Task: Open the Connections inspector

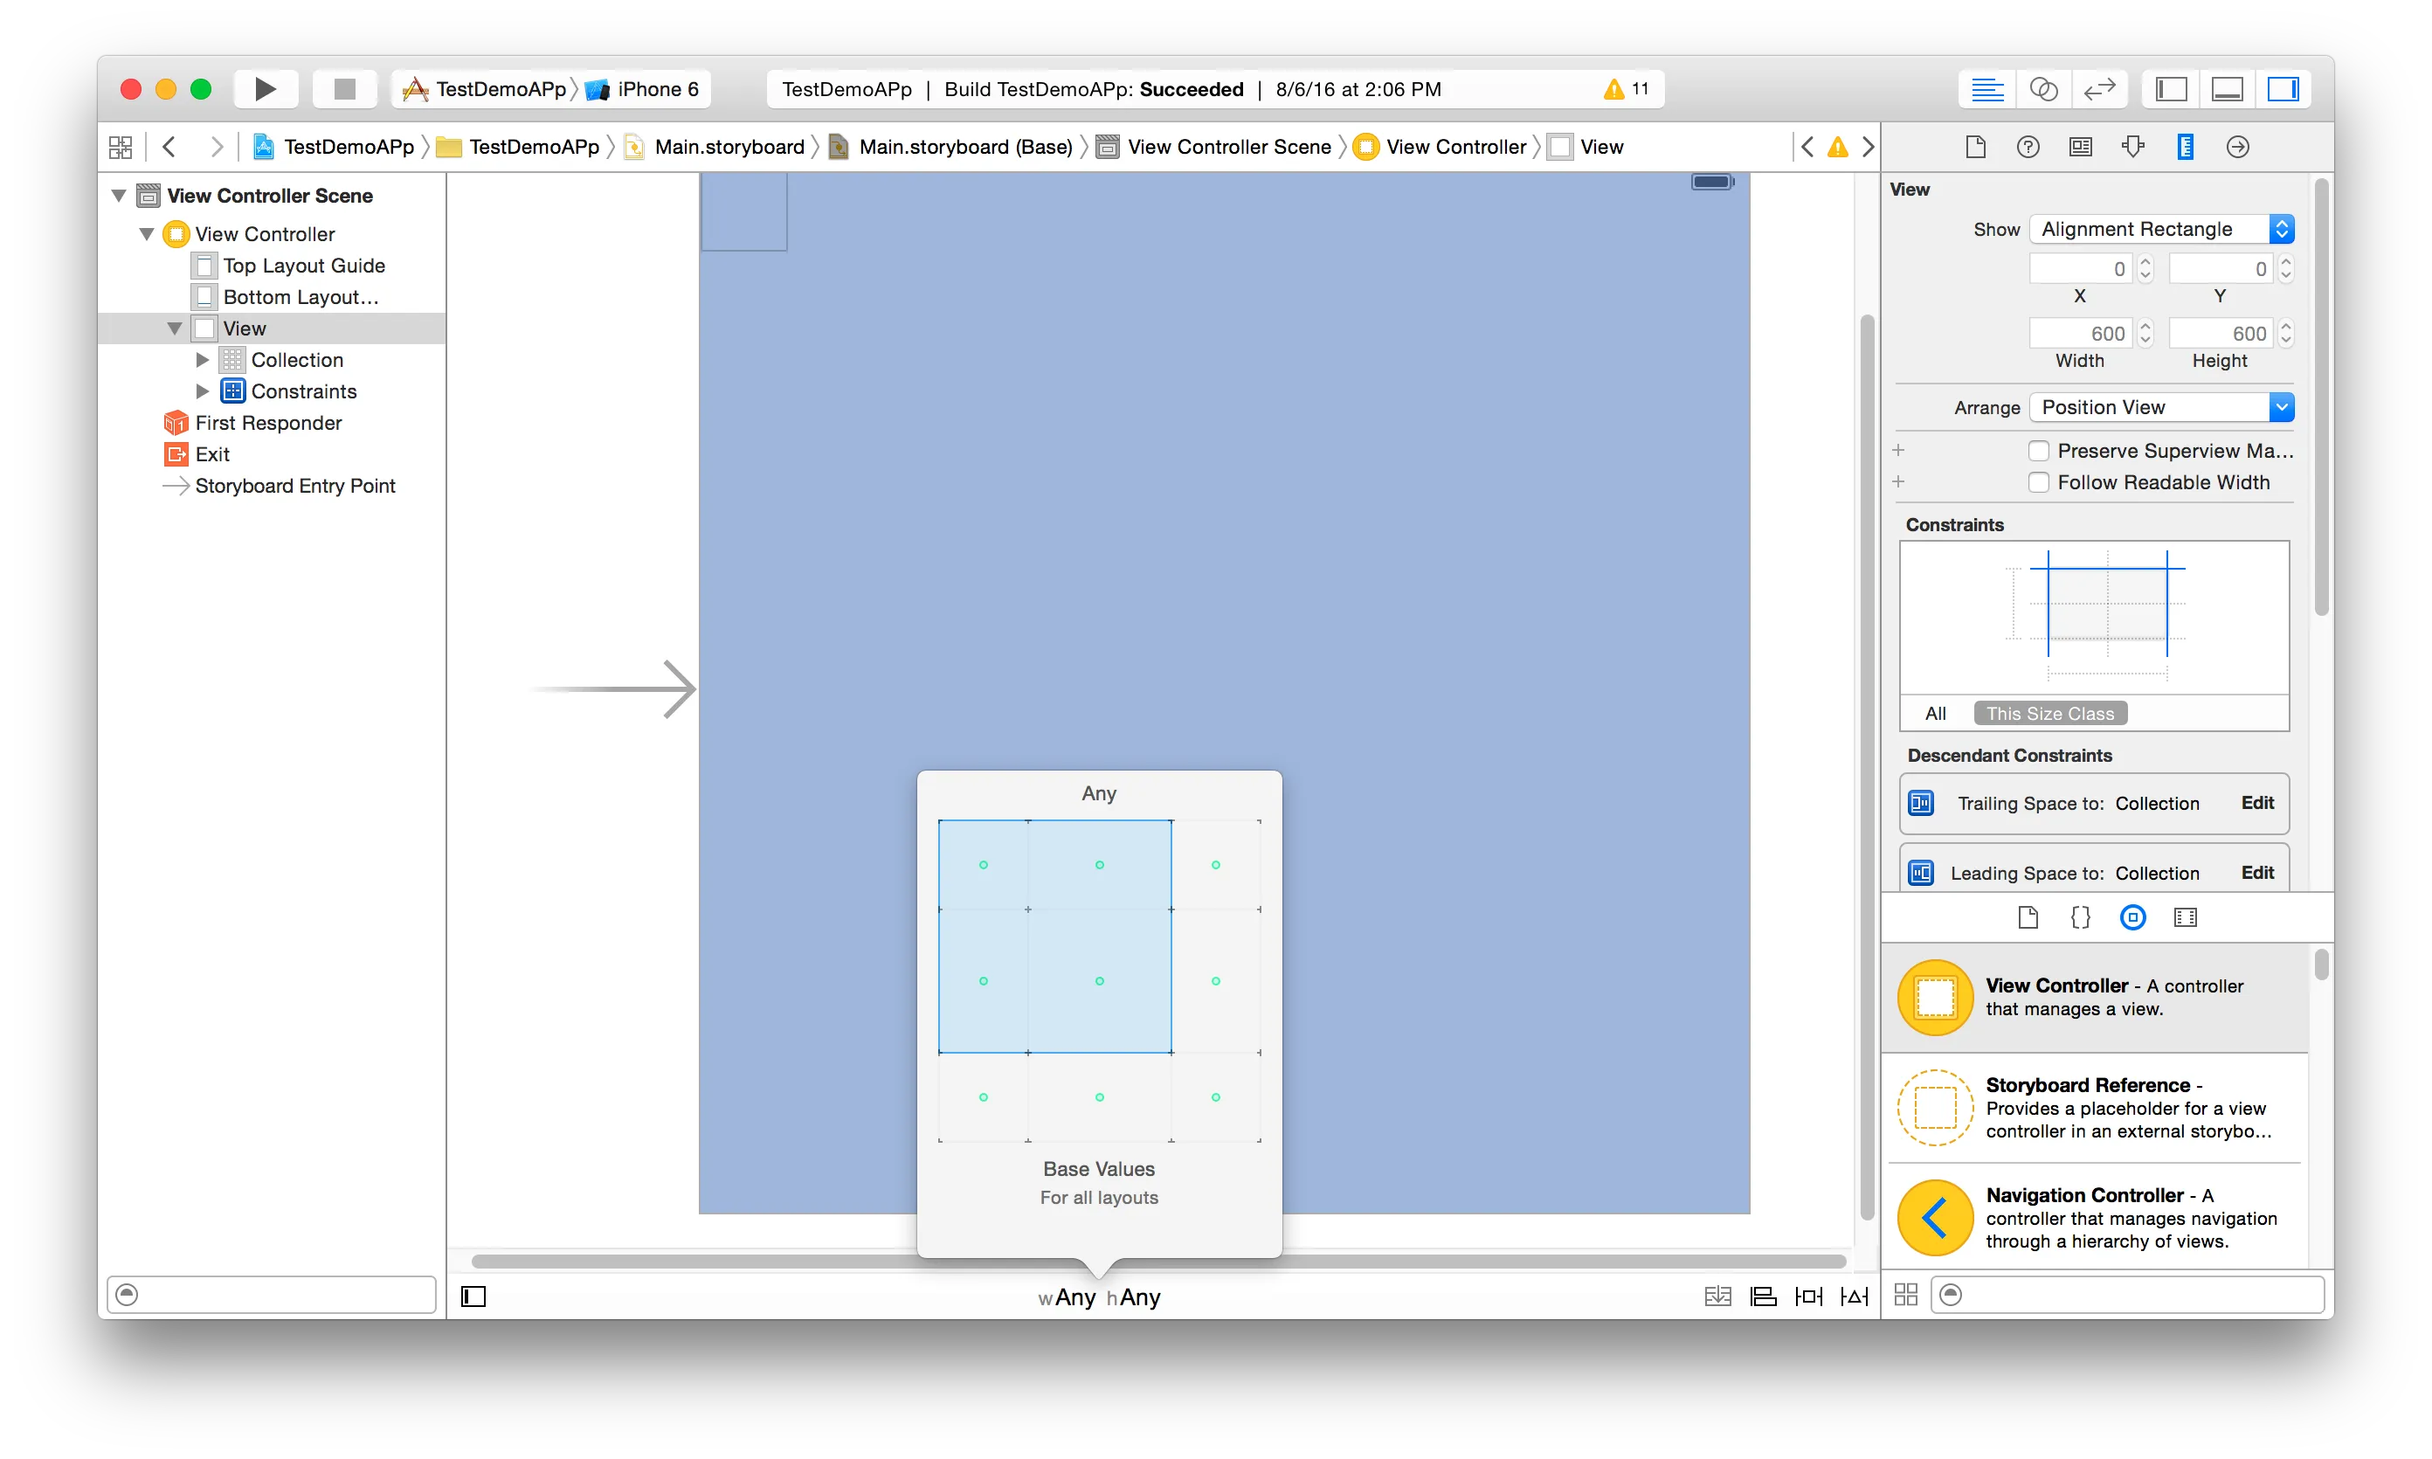Action: pos(2237,147)
